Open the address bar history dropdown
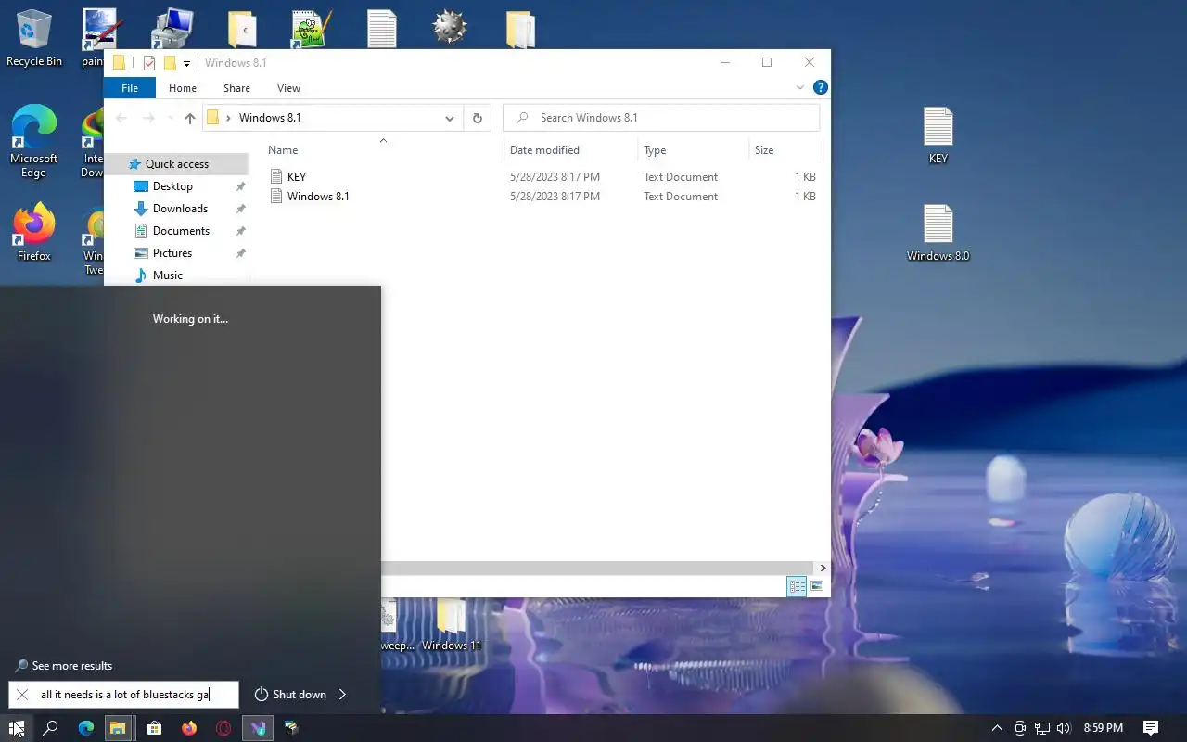 [449, 118]
